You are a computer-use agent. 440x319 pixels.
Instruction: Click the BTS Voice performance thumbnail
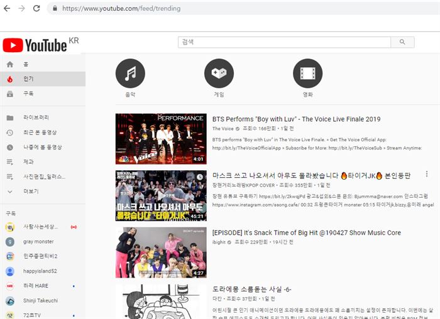[x=161, y=139]
